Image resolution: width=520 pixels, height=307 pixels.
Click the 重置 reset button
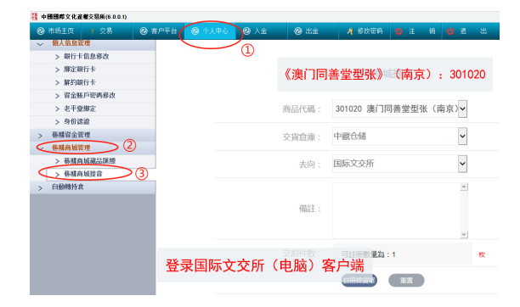pos(406,281)
